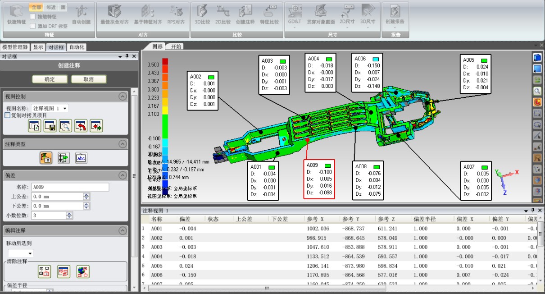Image resolution: width=545 pixels, height=294 pixels.
Task: Select the rectangle selection tool in right toolbar
Action: [x=537, y=113]
